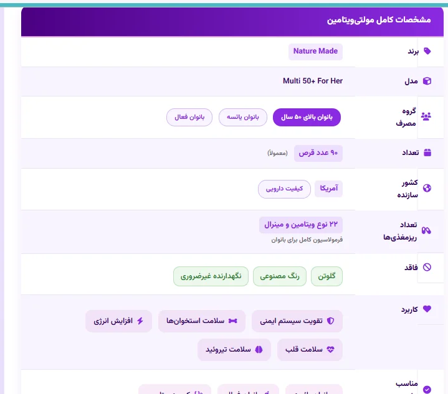
Task: Click the shield icon in تقویت سیستم ایمنی
Action: click(x=331, y=321)
